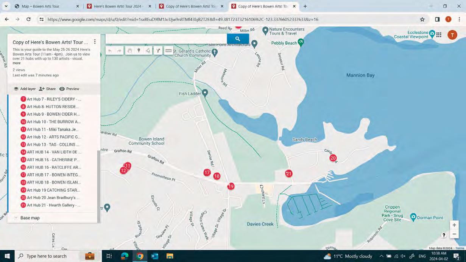Open Outlook from the taskbar
The width and height of the screenshot is (466, 262).
[x=155, y=256]
